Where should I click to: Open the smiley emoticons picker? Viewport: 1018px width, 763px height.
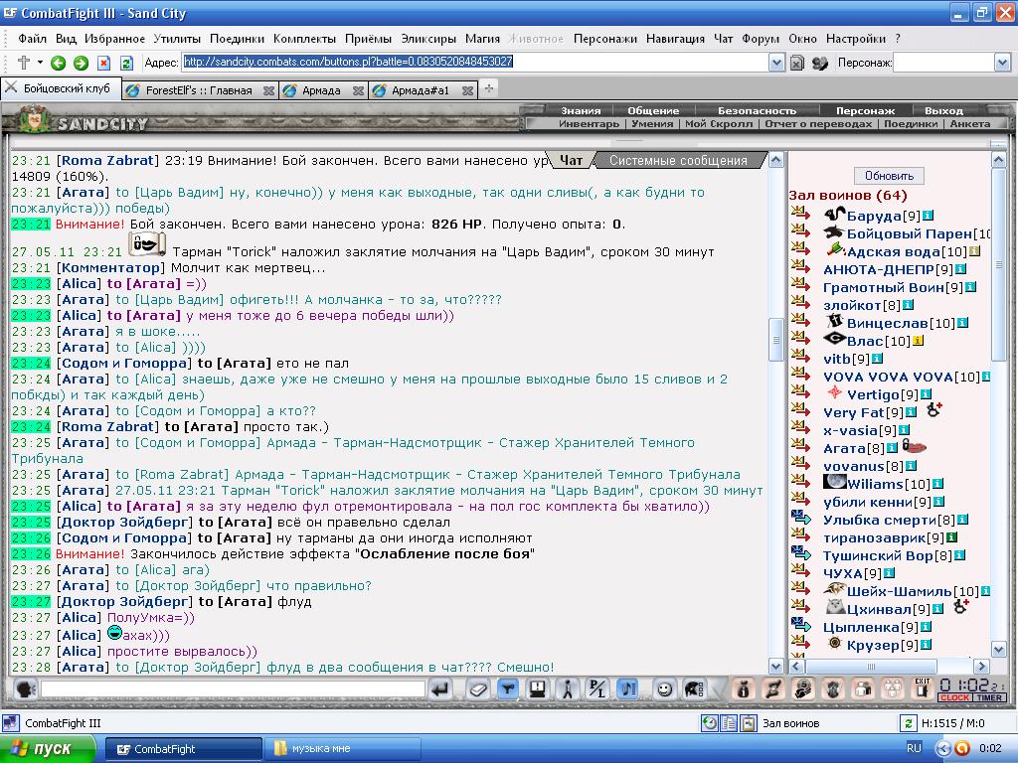pos(663,689)
